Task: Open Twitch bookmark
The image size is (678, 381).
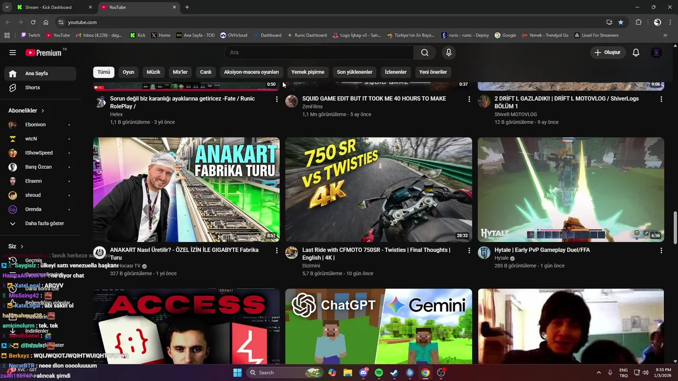Action: point(30,35)
